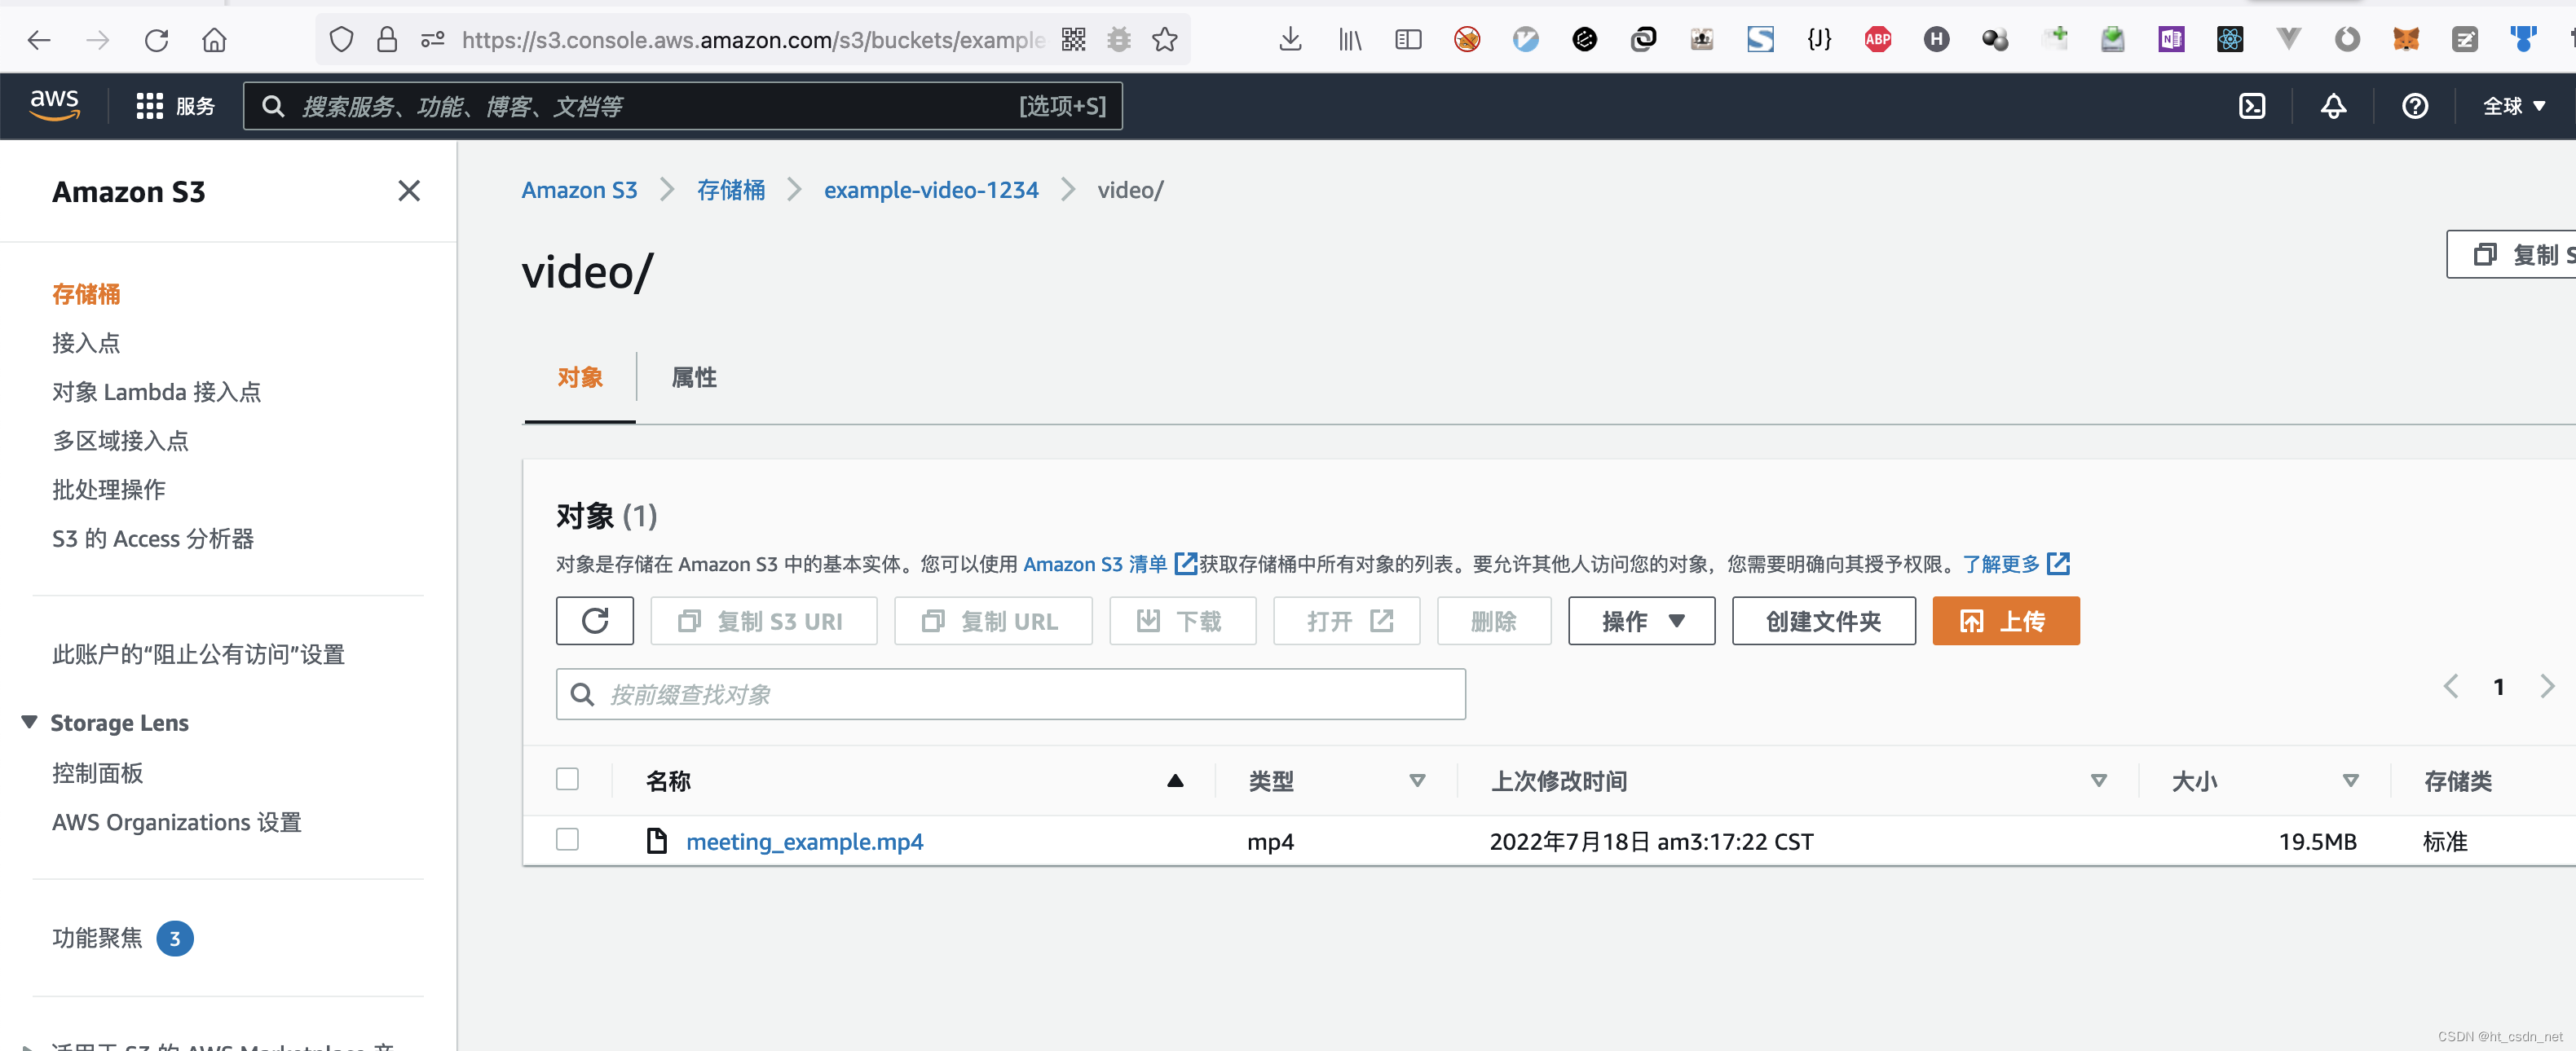
Task: Open 接入点 in the sidebar
Action: (86, 343)
